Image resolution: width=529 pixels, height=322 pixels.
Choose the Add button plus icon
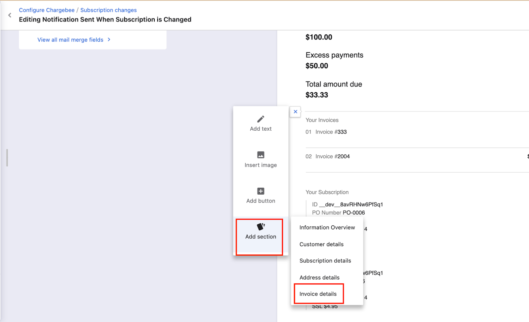pyautogui.click(x=261, y=191)
